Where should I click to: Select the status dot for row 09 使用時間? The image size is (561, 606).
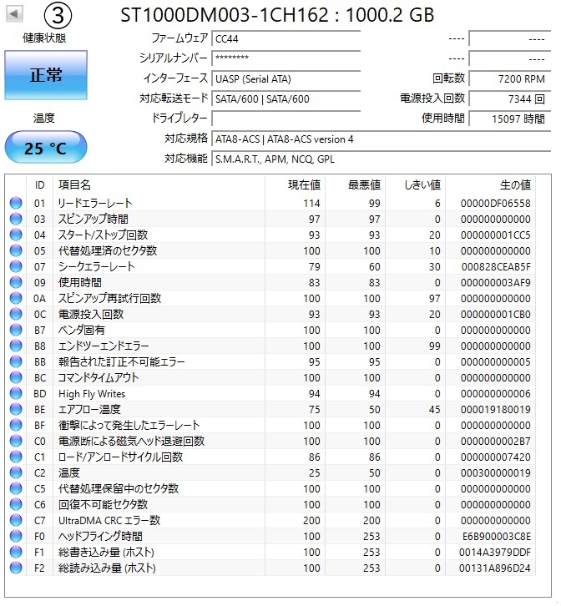pyautogui.click(x=16, y=282)
